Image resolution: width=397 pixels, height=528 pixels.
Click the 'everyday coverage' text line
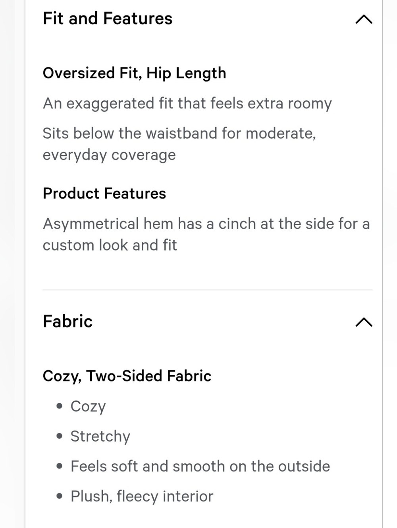pyautogui.click(x=109, y=155)
